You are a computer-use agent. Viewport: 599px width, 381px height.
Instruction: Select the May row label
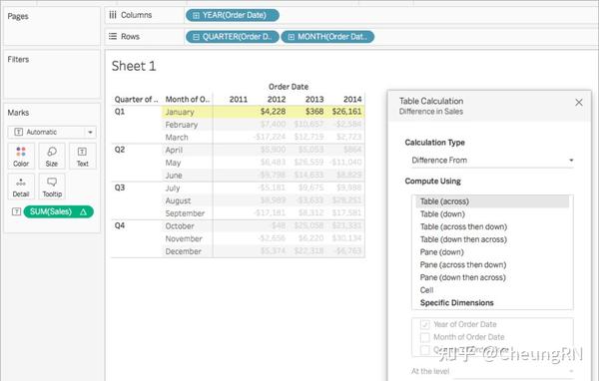[x=173, y=163]
